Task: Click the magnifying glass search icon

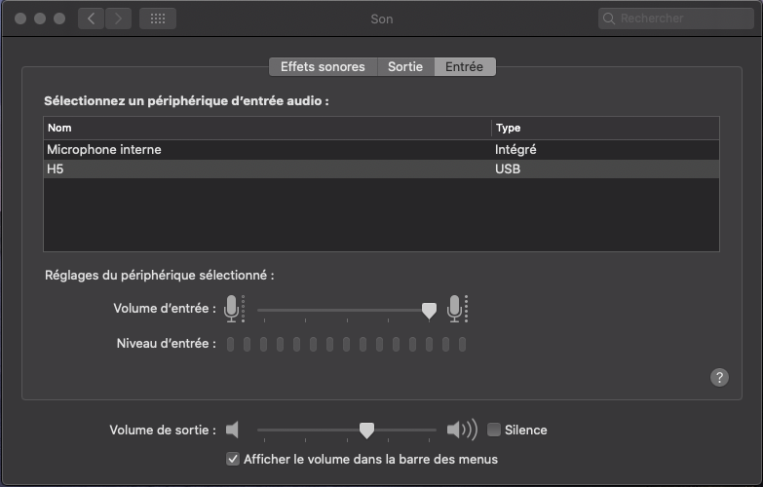Action: pos(609,19)
